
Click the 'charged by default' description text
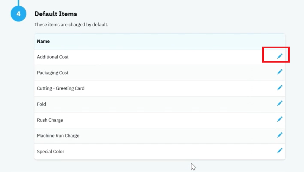71,25
